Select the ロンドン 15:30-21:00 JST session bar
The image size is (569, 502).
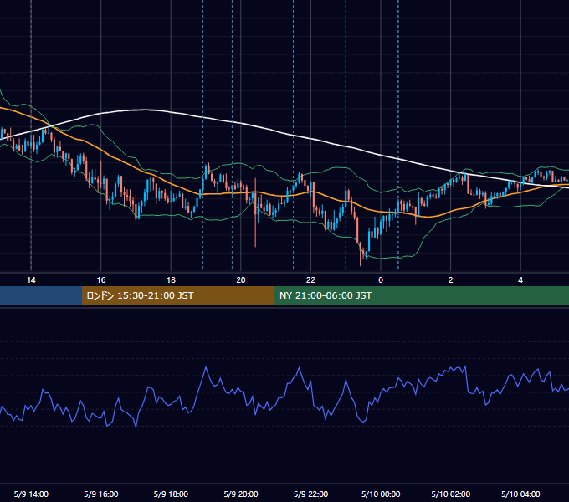tap(177, 295)
